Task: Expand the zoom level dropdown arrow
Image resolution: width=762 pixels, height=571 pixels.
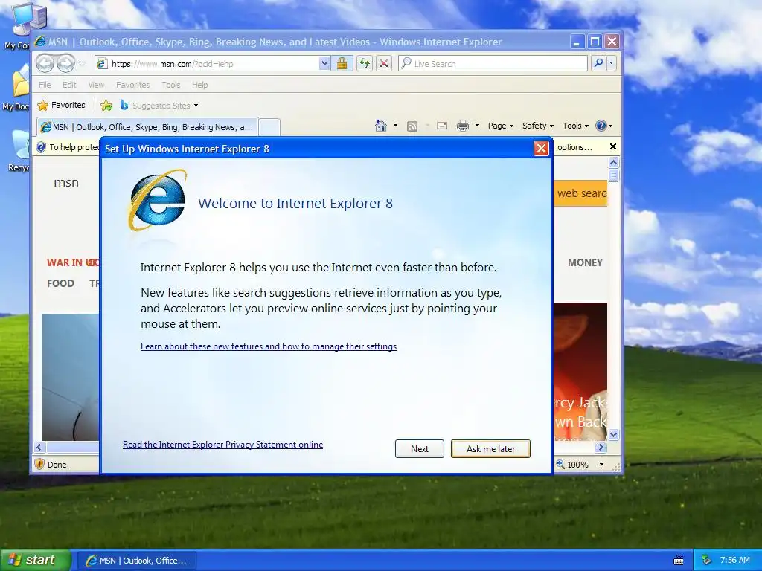Action: [601, 465]
